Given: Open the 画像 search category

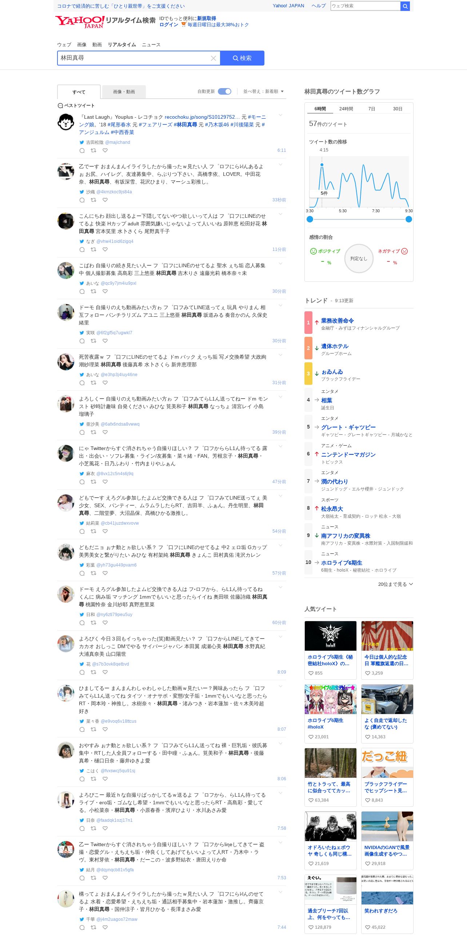Looking at the screenshot, I should click(x=82, y=45).
